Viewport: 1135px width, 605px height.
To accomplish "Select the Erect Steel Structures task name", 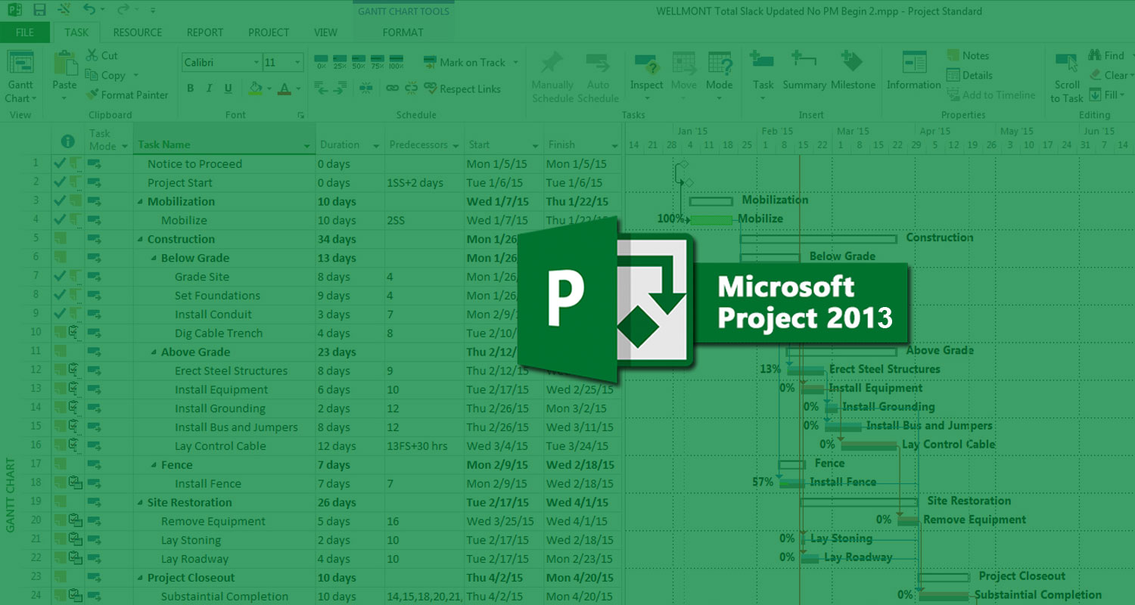I will pyautogui.click(x=231, y=371).
